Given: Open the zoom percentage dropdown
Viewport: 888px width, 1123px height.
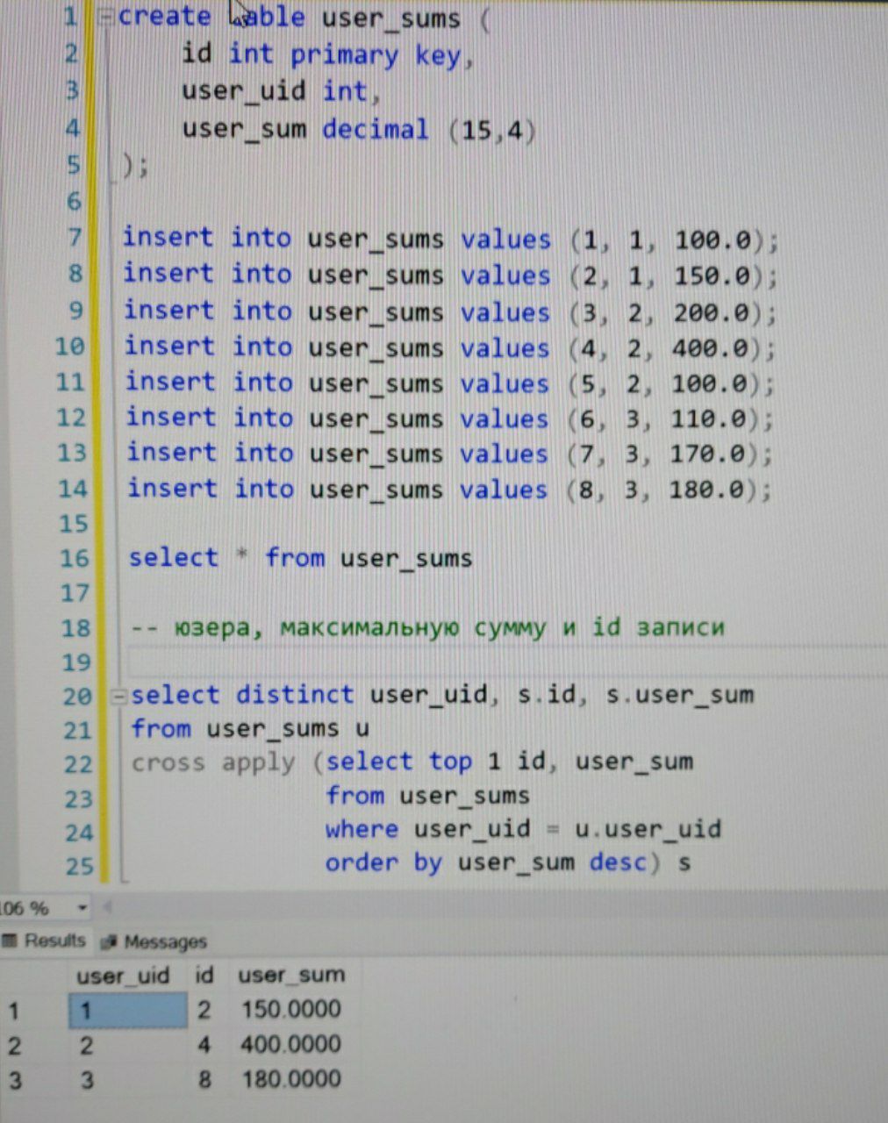Looking at the screenshot, I should pyautogui.click(x=82, y=908).
